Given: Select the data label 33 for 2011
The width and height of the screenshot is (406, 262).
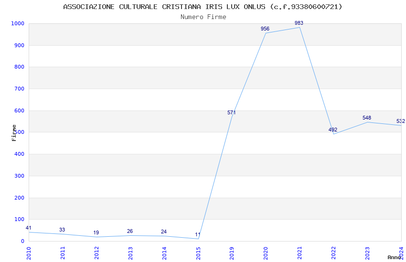Looking at the screenshot, I should (62, 230).
